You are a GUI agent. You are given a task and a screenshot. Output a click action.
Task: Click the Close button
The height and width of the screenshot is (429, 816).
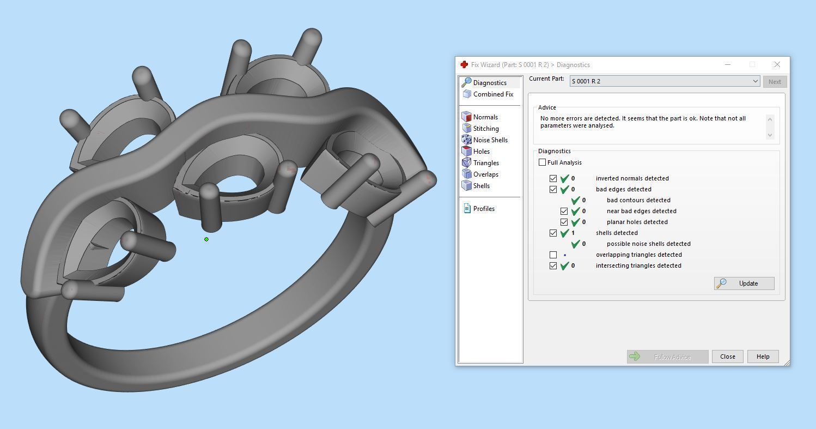[727, 357]
